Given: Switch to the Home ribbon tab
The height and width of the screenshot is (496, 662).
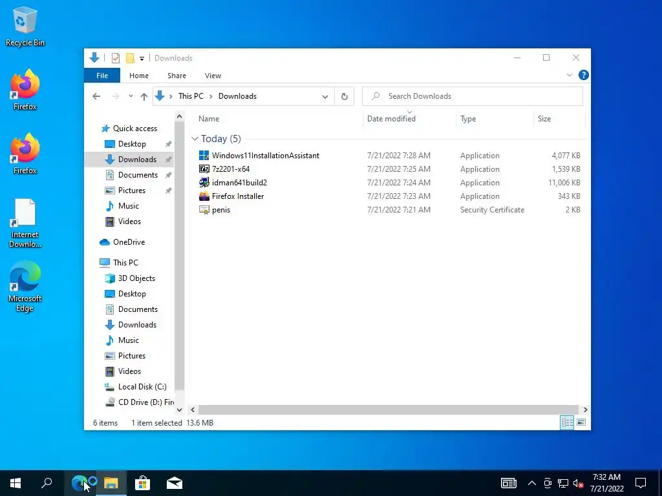Looking at the screenshot, I should (139, 76).
